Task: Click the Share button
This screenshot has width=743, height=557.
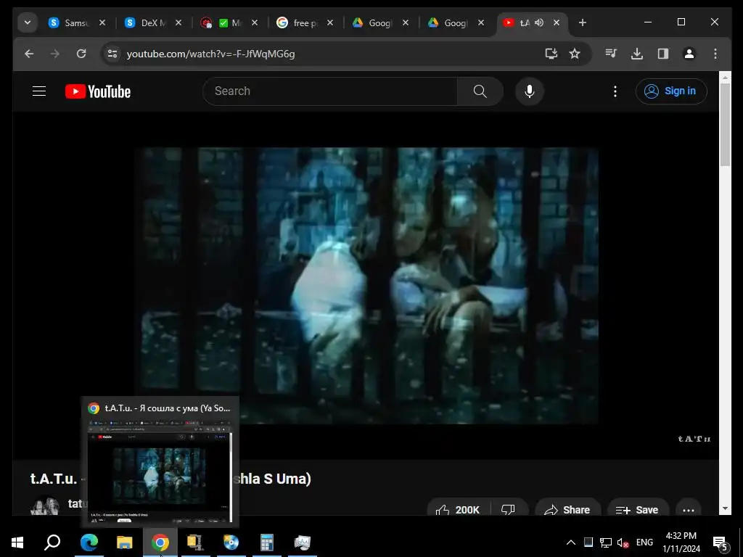Action: (x=567, y=510)
